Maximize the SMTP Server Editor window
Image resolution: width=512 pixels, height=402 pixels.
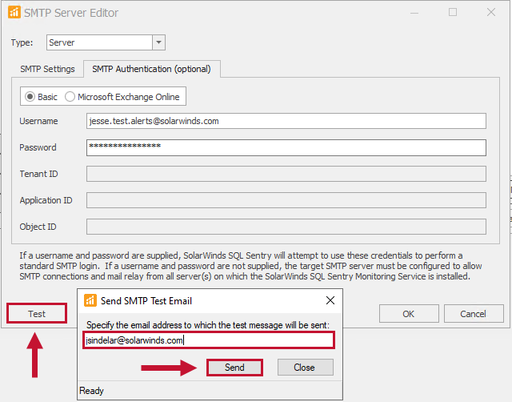coord(453,13)
